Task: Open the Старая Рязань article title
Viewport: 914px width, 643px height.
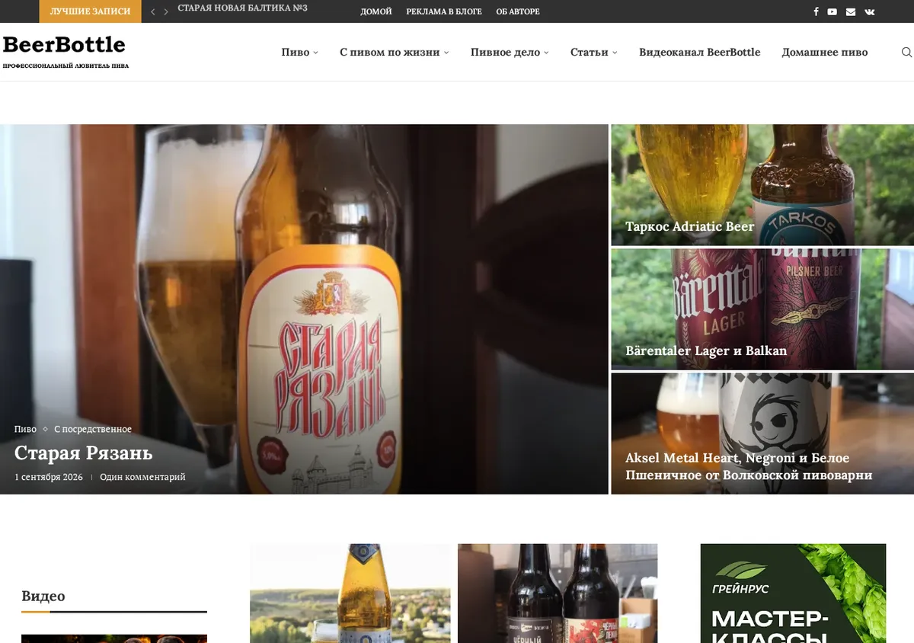Action: (84, 453)
